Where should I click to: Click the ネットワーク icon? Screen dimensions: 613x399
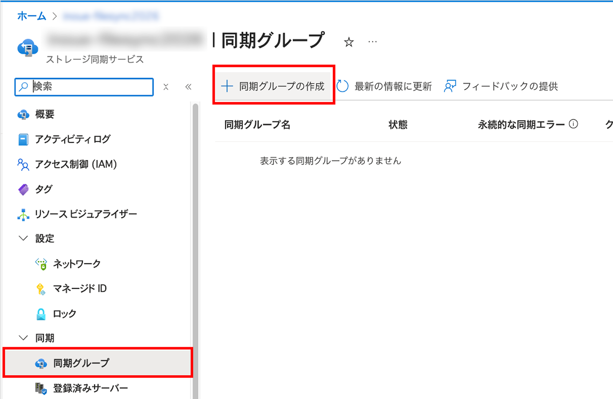tap(41, 264)
